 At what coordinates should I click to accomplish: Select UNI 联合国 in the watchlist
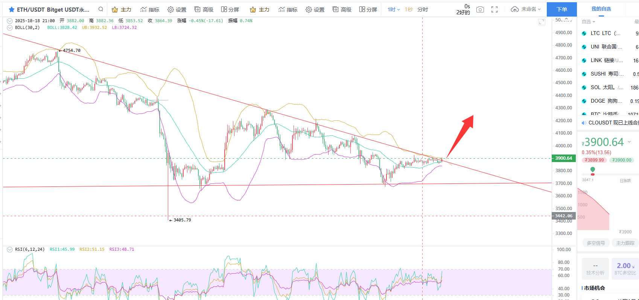point(608,47)
